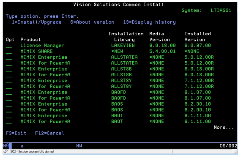This screenshot has width=239, height=156.
Task: Click Opt field for MIMIX for PowerHA BAOT
Action: coord(9,122)
